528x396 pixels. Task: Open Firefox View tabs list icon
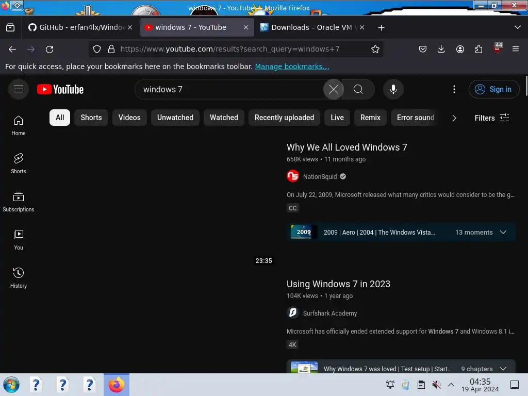[10, 27]
